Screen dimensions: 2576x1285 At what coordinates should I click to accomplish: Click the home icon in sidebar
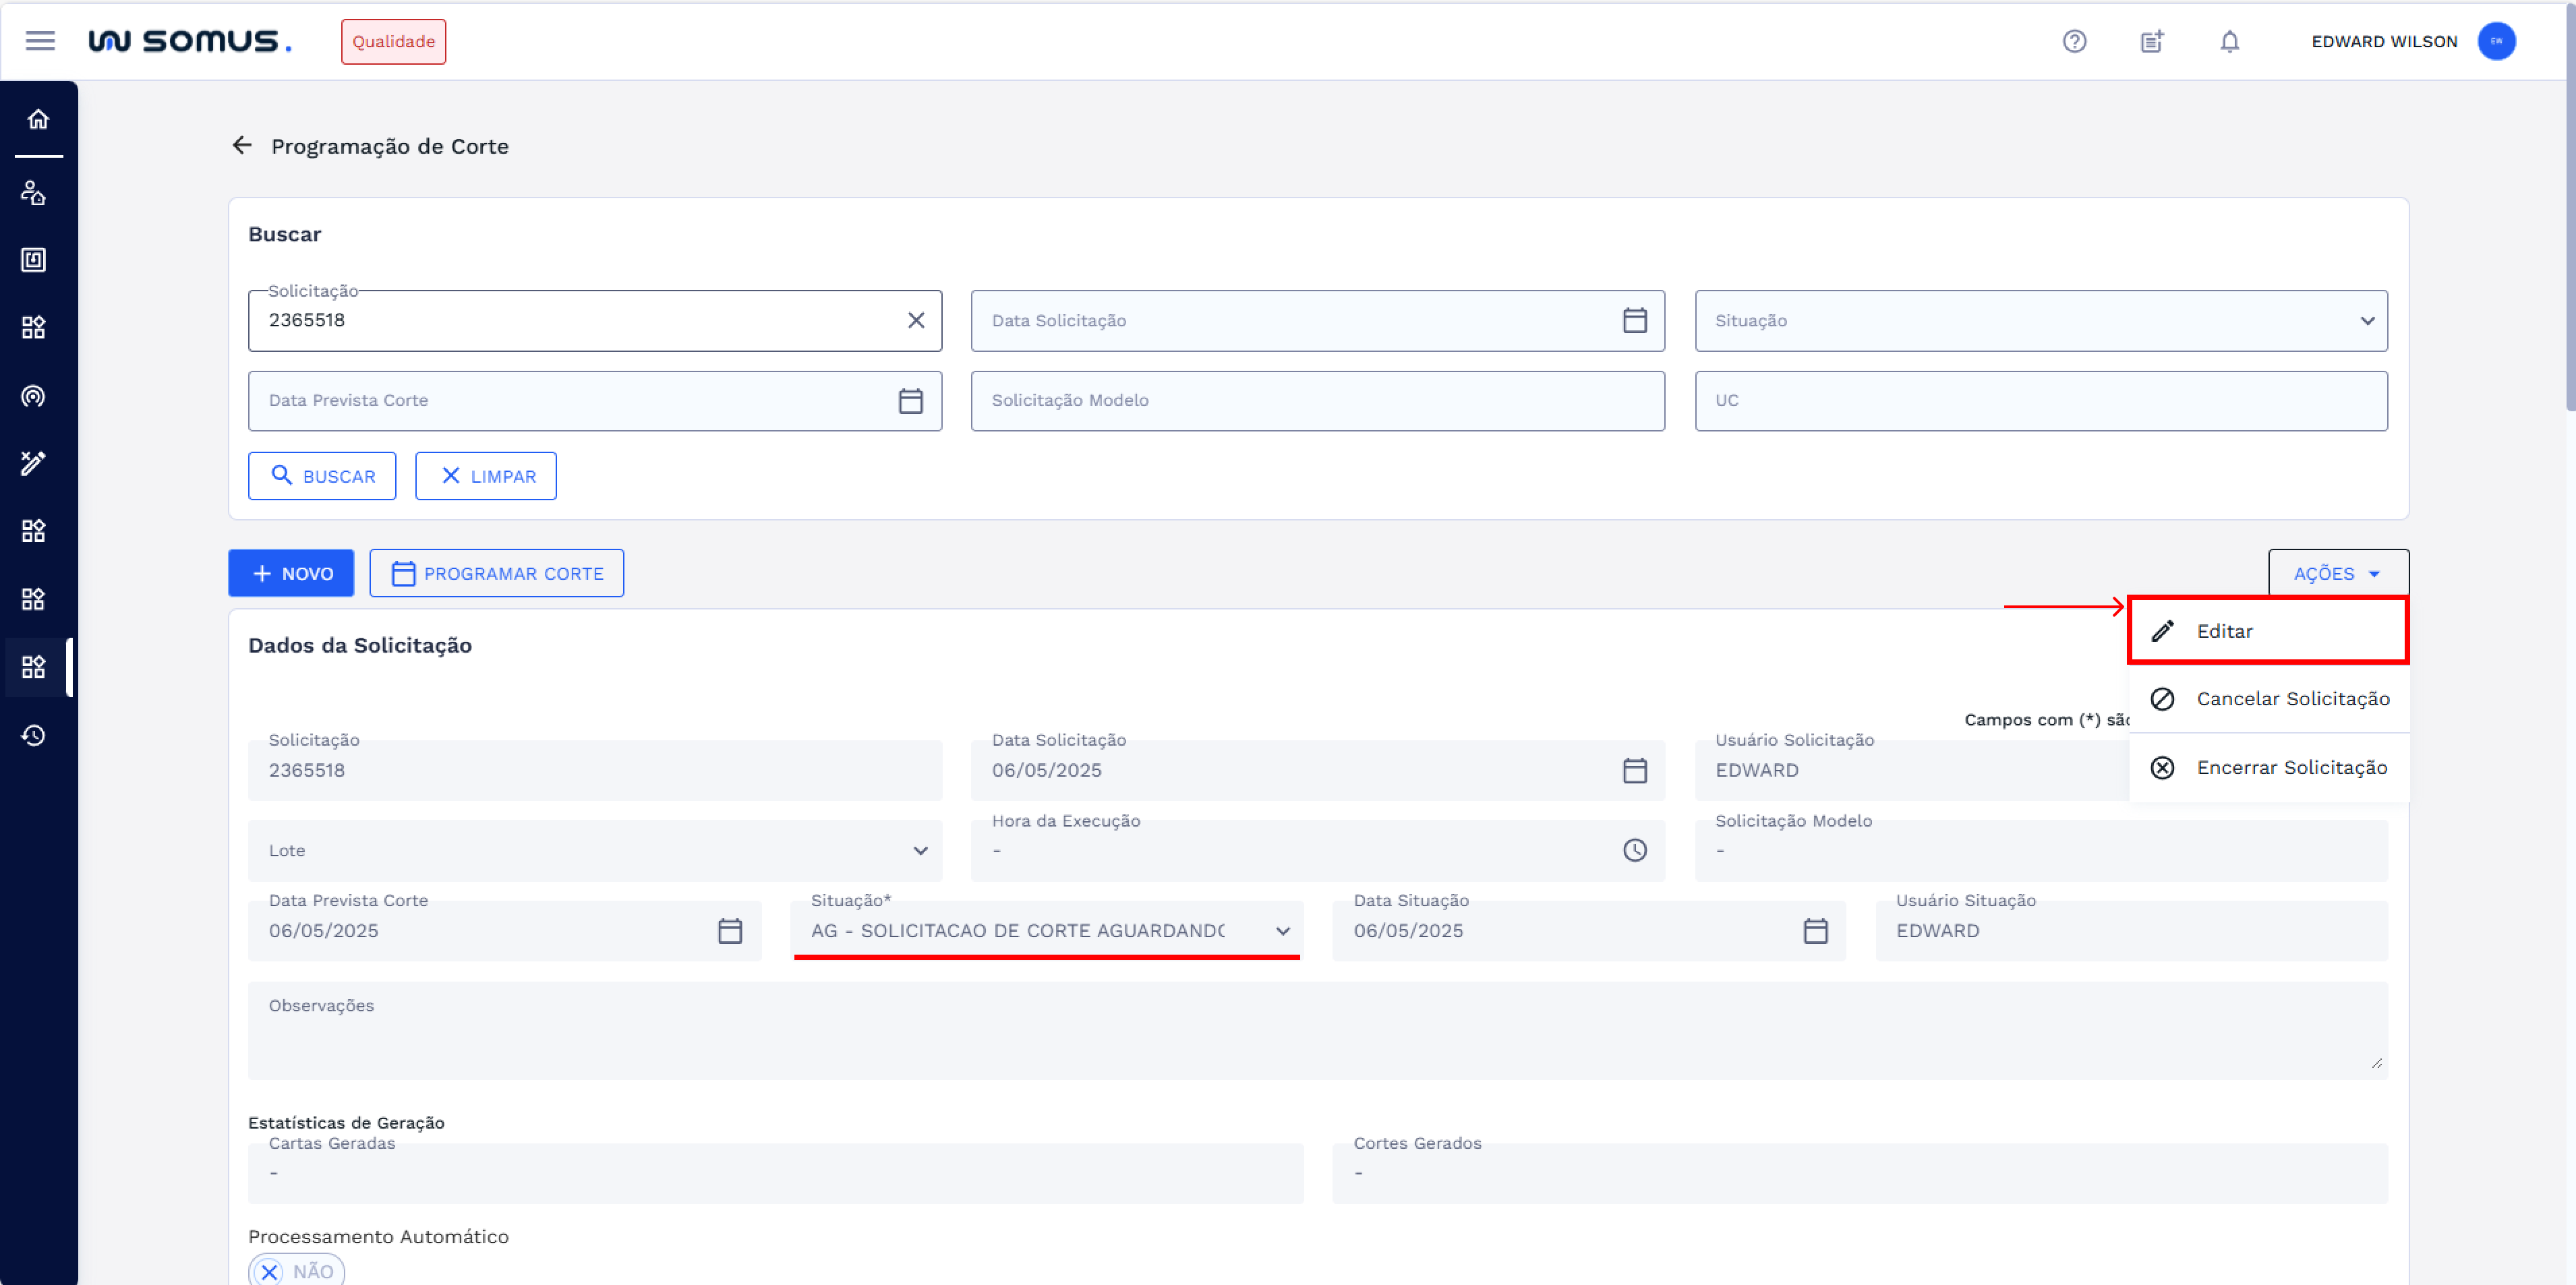pyautogui.click(x=38, y=120)
